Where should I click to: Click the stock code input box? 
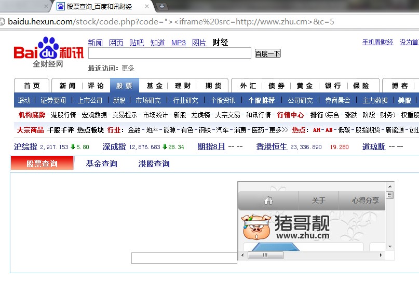[184, 258]
